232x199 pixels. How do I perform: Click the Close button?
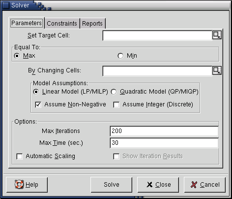pyautogui.click(x=158, y=185)
